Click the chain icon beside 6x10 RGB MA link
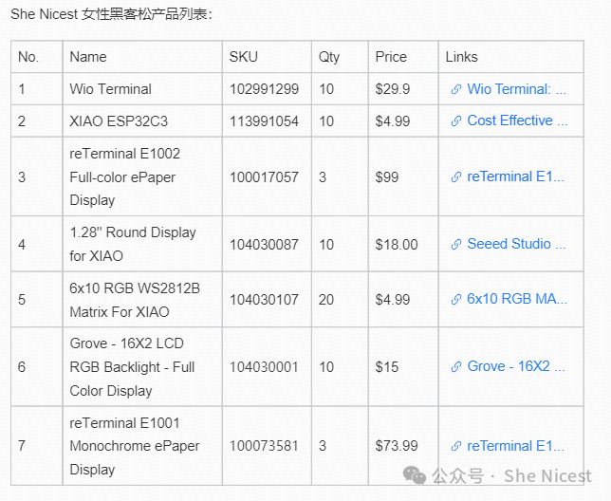 [x=456, y=300]
